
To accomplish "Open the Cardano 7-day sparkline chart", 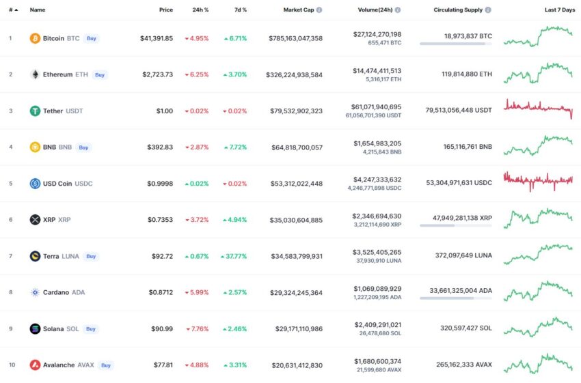I will click(x=538, y=291).
